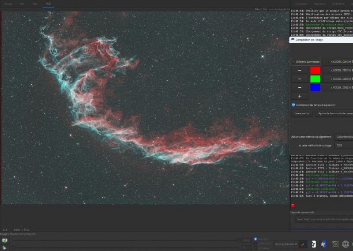This screenshot has width=353, height=251.
Task: Add a new layer with plus button
Action: (300, 96)
